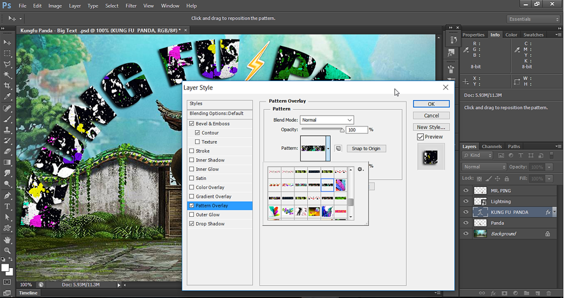Click OK in Layer Style dialog
Screen dimensions: 564x298
(x=431, y=104)
